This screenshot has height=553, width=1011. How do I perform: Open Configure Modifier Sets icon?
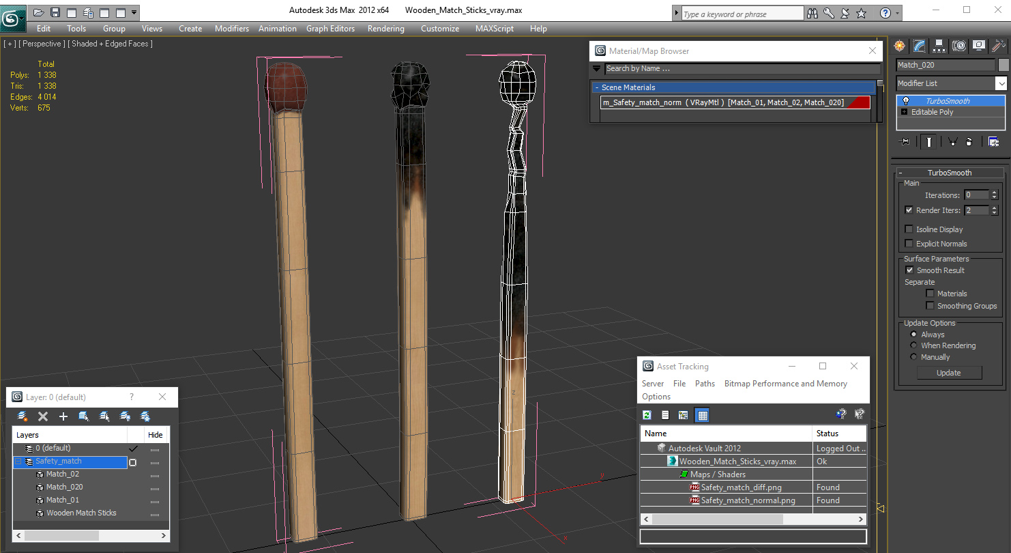click(x=993, y=142)
